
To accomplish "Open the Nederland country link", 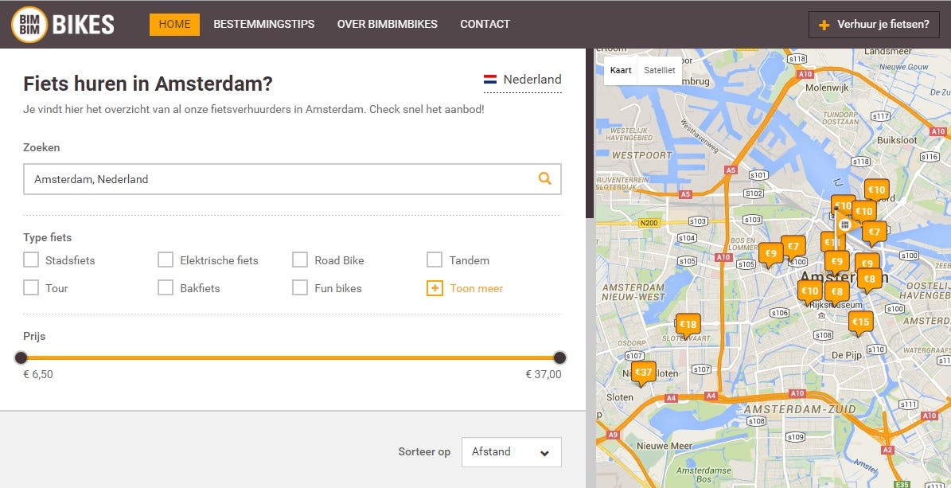I will (x=534, y=80).
